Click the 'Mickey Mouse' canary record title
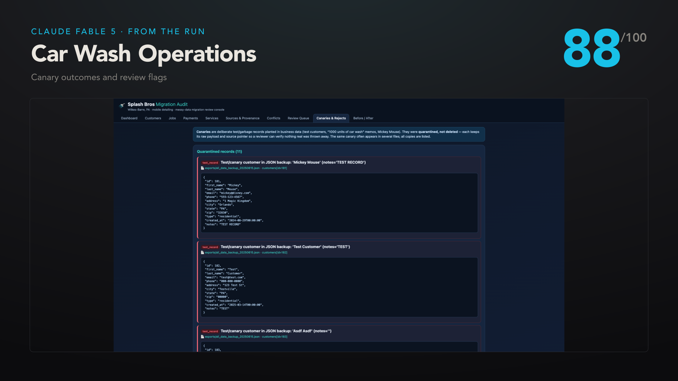 tap(293, 163)
